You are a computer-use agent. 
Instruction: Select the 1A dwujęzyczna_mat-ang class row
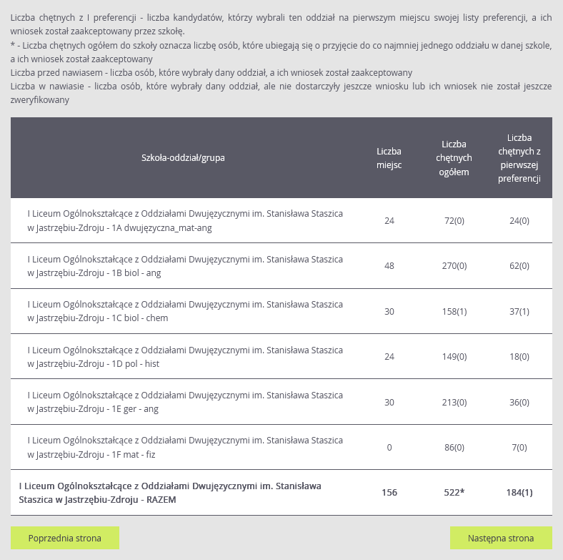[185, 221]
